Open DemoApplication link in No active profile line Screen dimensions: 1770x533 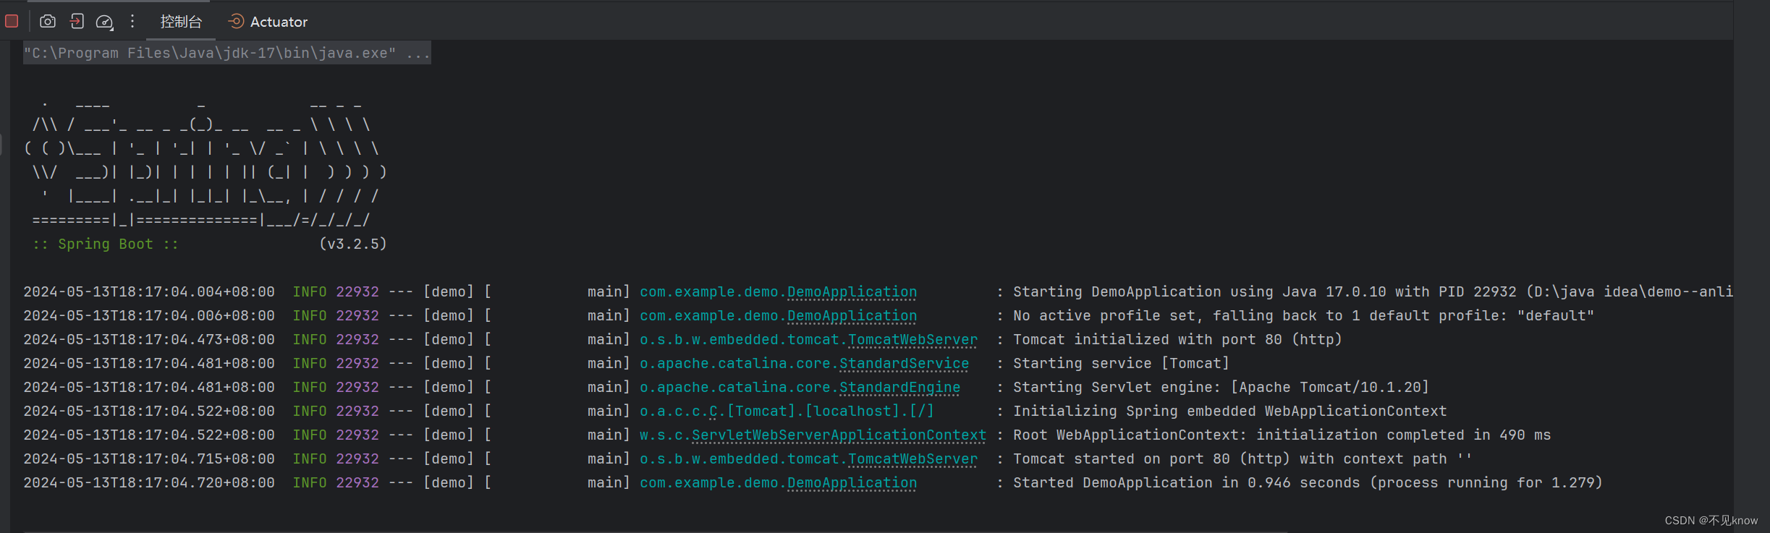(852, 315)
